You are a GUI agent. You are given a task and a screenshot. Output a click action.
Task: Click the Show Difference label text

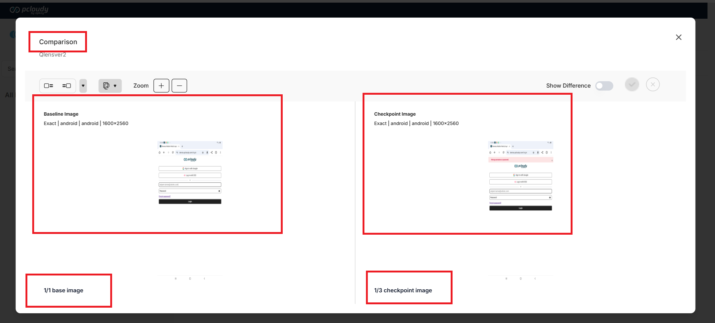pyautogui.click(x=568, y=86)
